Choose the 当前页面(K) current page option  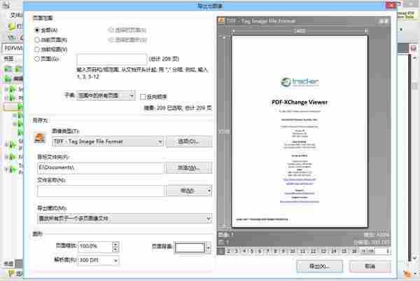pyautogui.click(x=37, y=40)
